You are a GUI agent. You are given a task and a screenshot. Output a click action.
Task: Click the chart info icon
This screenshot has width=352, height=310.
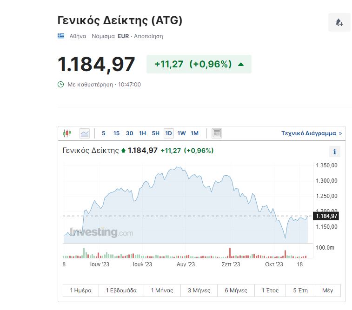(334, 152)
